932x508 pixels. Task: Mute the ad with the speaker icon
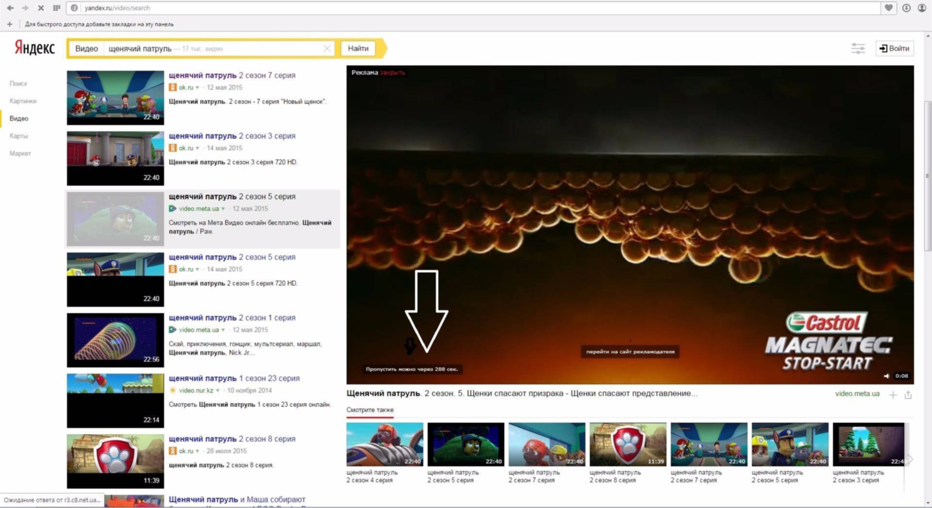click(x=886, y=376)
